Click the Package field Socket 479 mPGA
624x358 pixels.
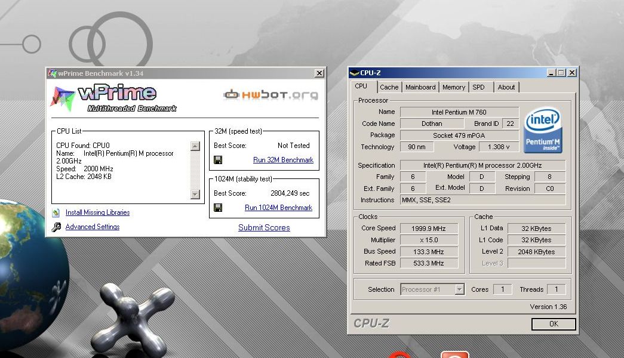459,135
